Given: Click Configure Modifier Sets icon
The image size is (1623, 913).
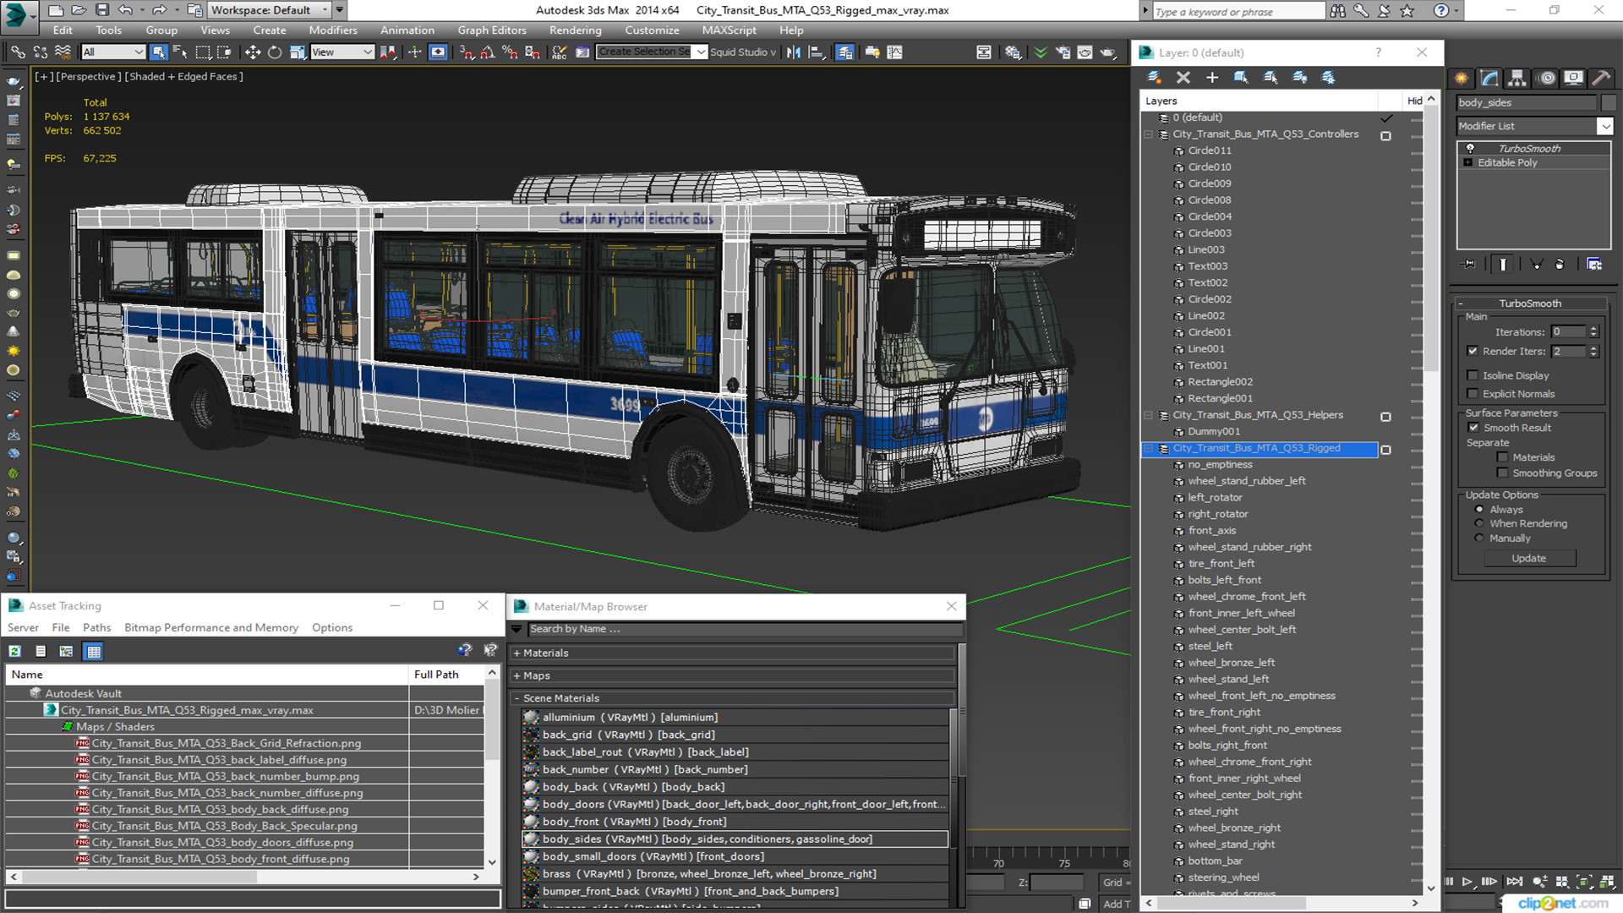Looking at the screenshot, I should coord(1594,265).
